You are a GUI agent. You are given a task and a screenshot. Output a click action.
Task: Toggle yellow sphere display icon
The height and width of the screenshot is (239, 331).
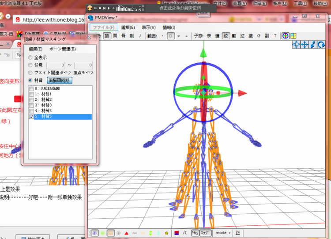tap(166, 233)
